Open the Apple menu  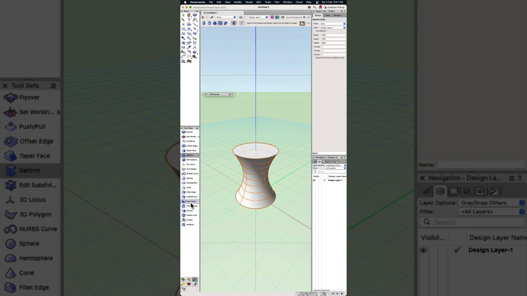[185, 2]
